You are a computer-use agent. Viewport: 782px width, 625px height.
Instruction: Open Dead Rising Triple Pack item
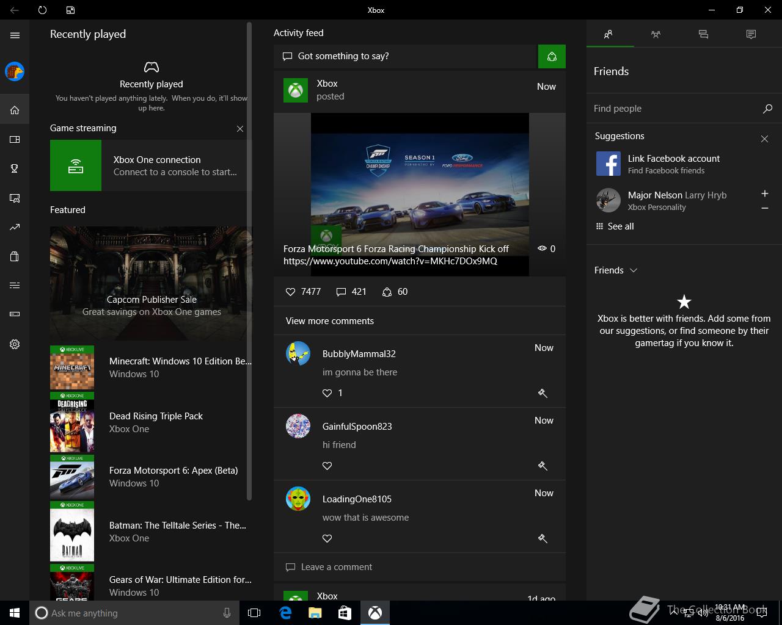coord(151,422)
